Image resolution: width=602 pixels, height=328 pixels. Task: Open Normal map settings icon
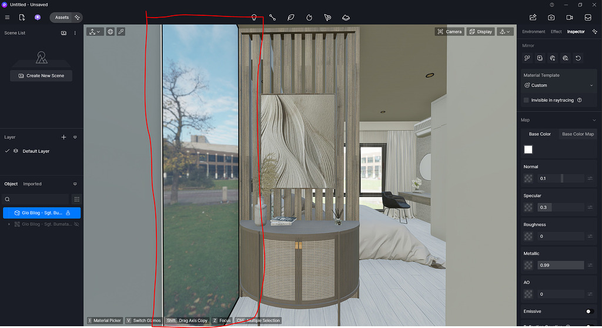(x=590, y=178)
